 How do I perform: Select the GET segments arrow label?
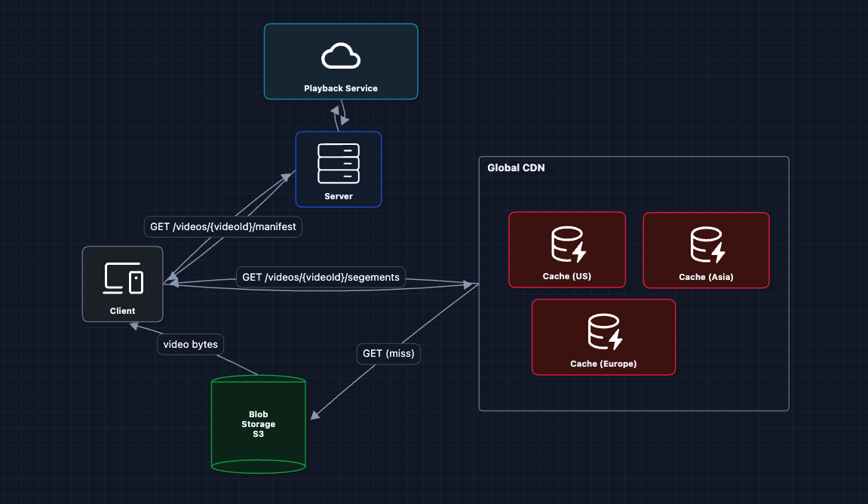click(x=321, y=278)
